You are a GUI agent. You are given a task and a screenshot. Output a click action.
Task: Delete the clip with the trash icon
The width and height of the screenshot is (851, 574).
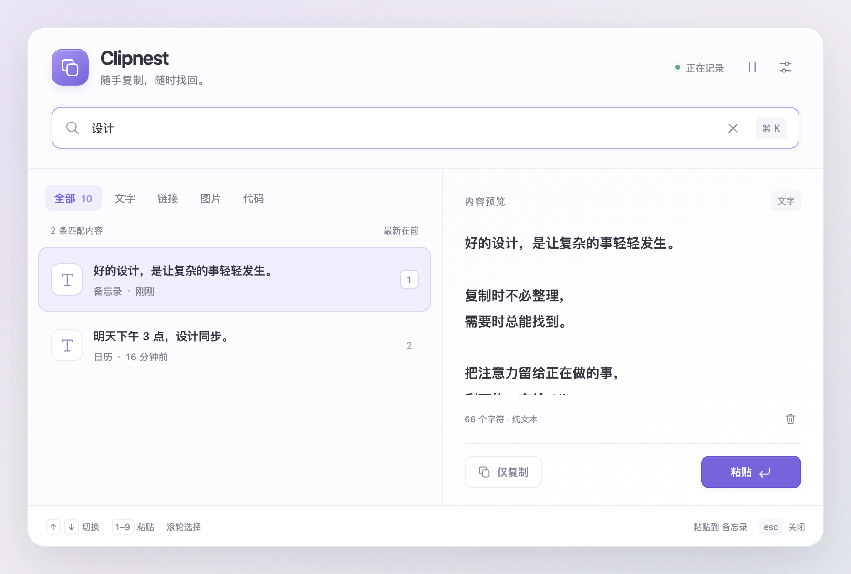click(790, 419)
